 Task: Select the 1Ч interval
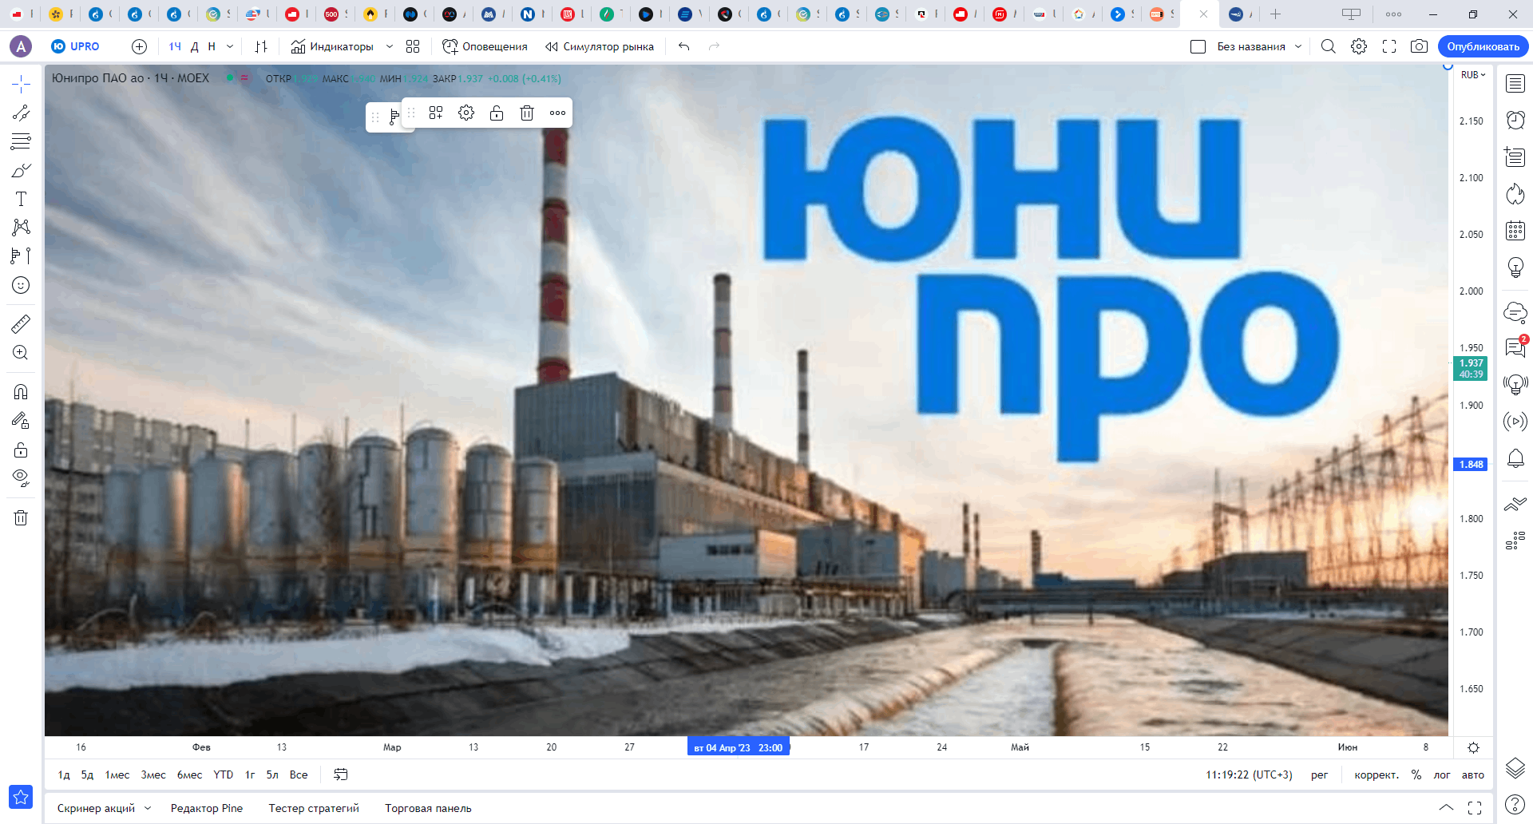(175, 46)
